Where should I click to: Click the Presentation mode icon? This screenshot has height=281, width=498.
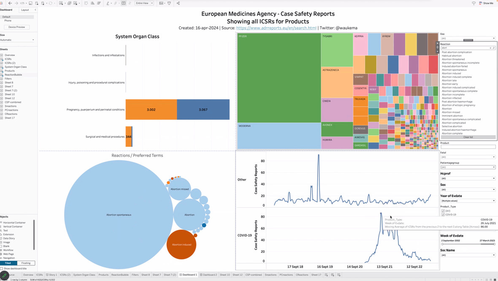[169, 3]
